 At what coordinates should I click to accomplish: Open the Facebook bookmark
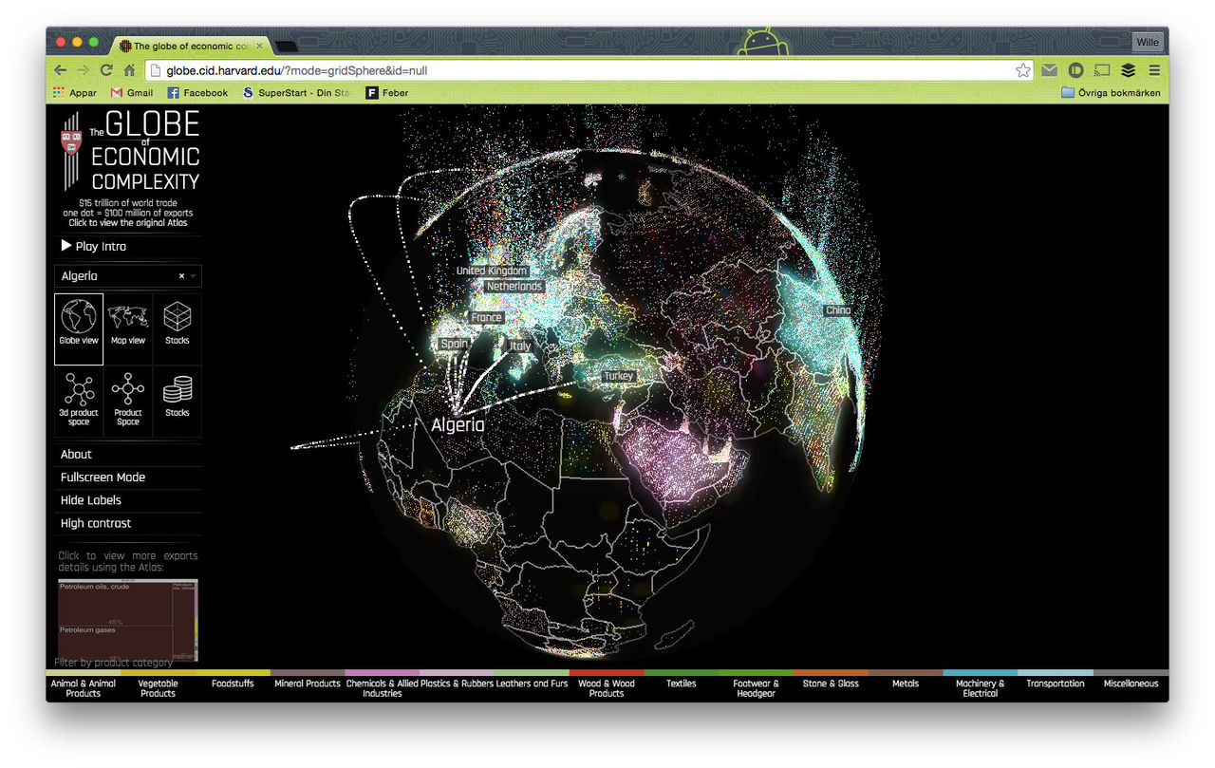pyautogui.click(x=197, y=93)
